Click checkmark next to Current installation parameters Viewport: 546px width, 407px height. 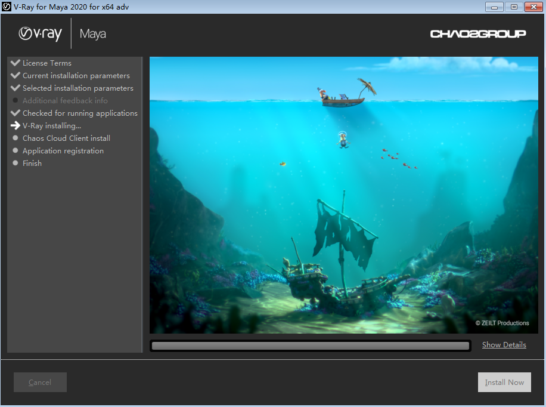coord(15,75)
